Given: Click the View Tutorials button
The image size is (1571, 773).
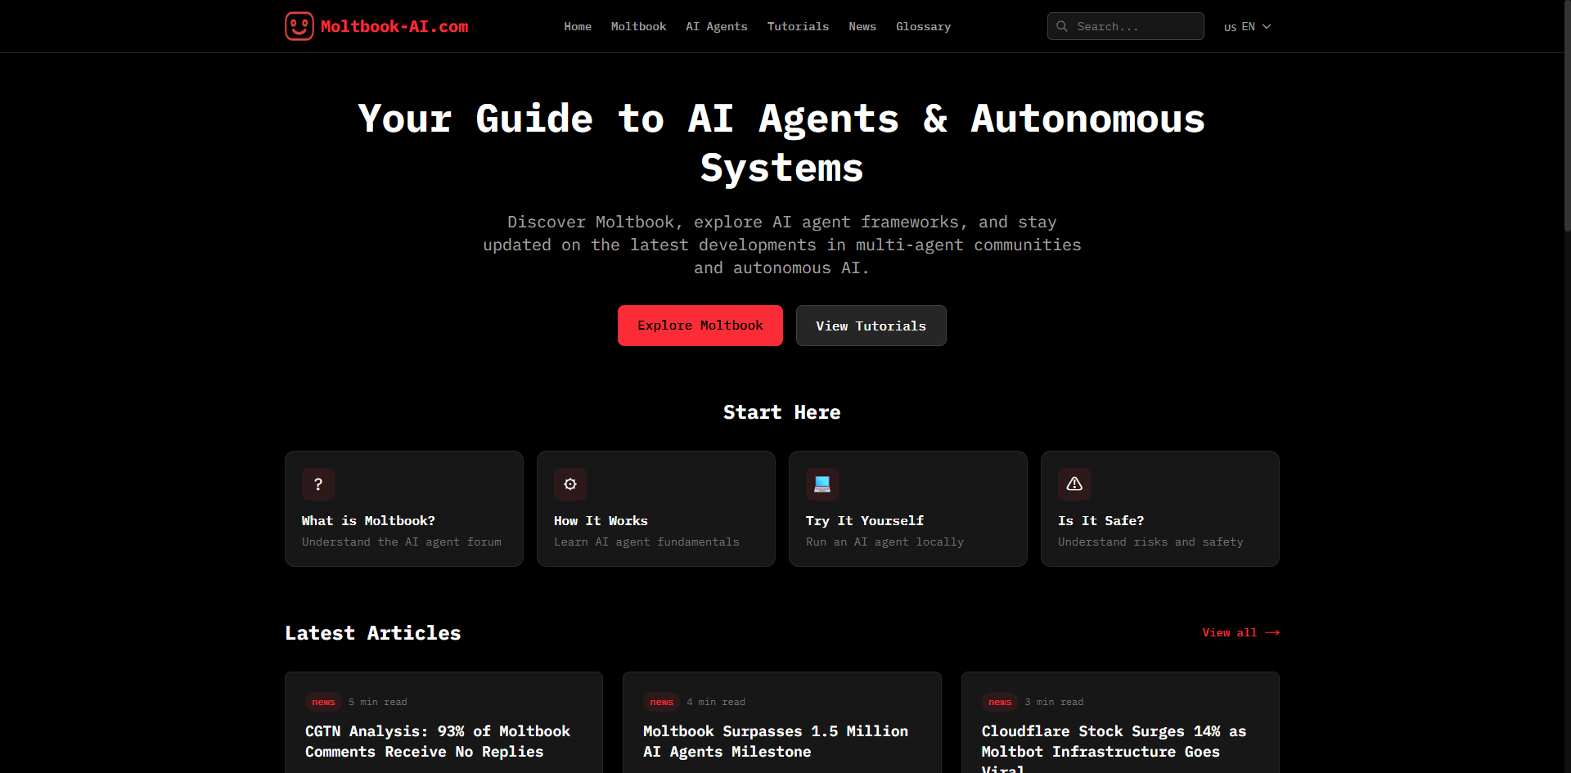Looking at the screenshot, I should [871, 325].
